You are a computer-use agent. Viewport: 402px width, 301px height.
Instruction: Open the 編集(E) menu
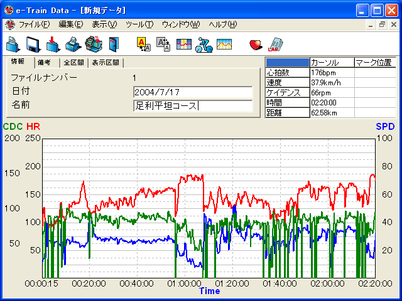70,24
